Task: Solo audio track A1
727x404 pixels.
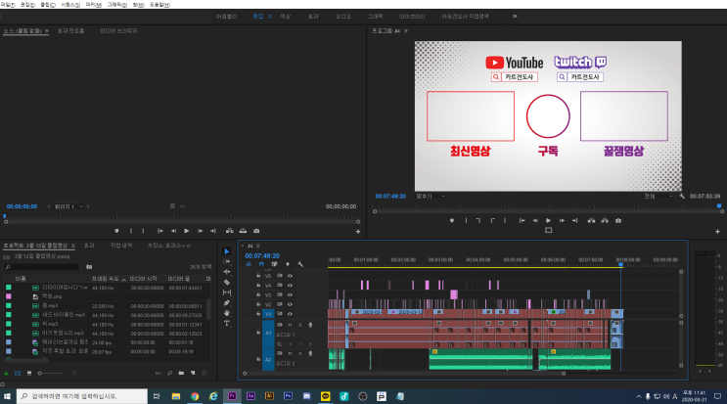Action: [300, 325]
